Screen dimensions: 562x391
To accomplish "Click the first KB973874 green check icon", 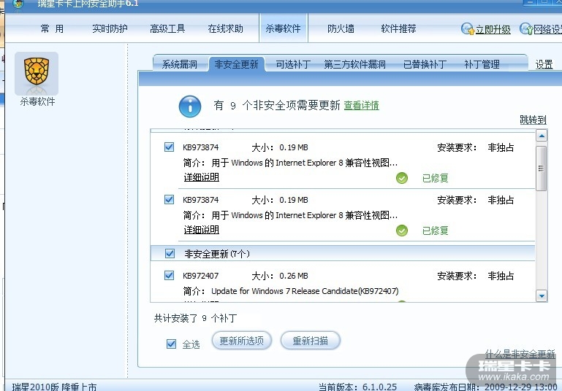I will (x=402, y=178).
